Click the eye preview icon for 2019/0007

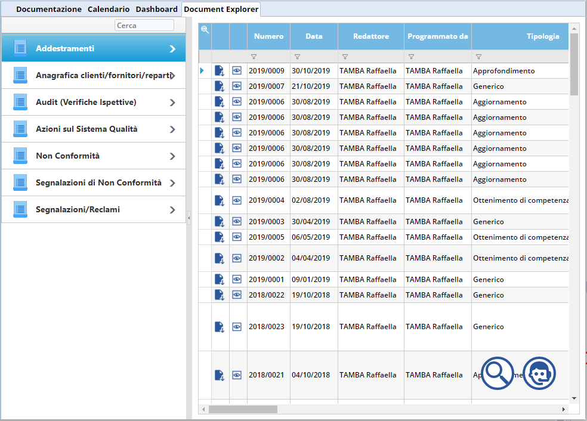pos(237,86)
